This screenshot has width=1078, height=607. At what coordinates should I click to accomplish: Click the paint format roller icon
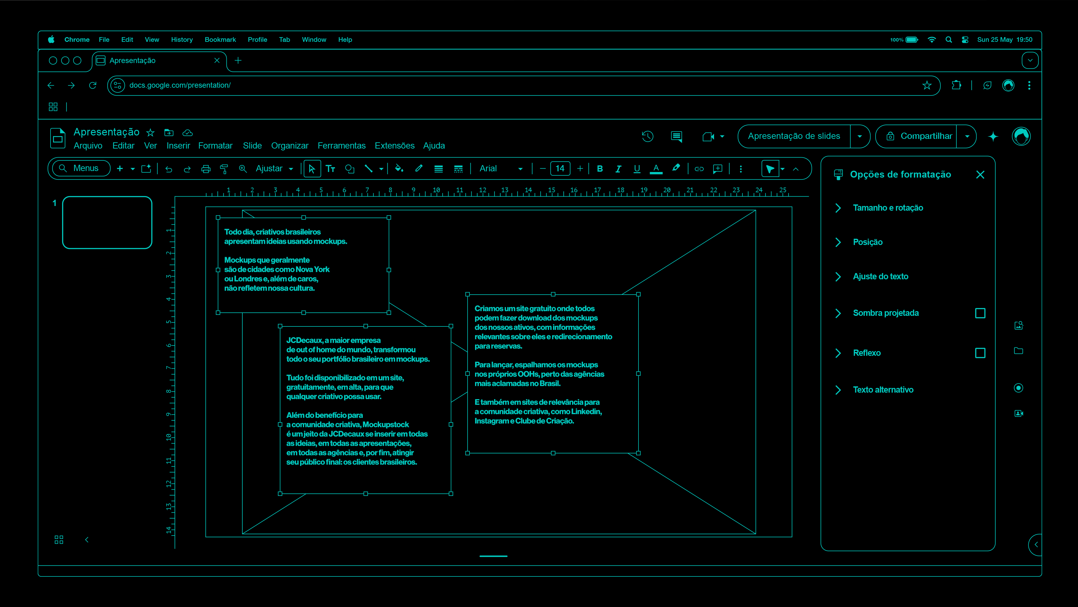click(x=224, y=169)
